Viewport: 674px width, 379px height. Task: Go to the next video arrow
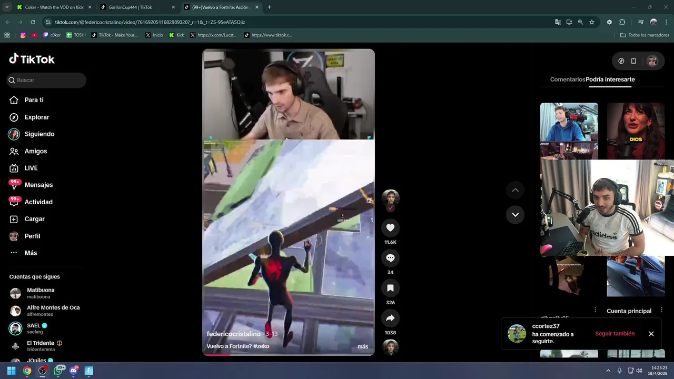[515, 215]
